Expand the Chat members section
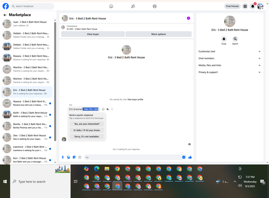269x198 pixels. coord(229,58)
